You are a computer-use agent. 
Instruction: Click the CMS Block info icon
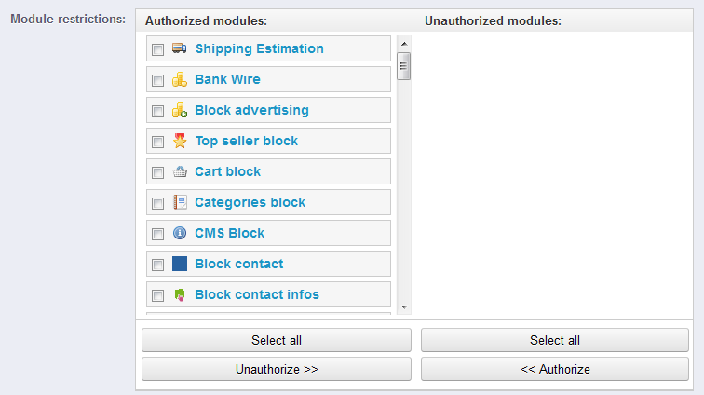180,233
